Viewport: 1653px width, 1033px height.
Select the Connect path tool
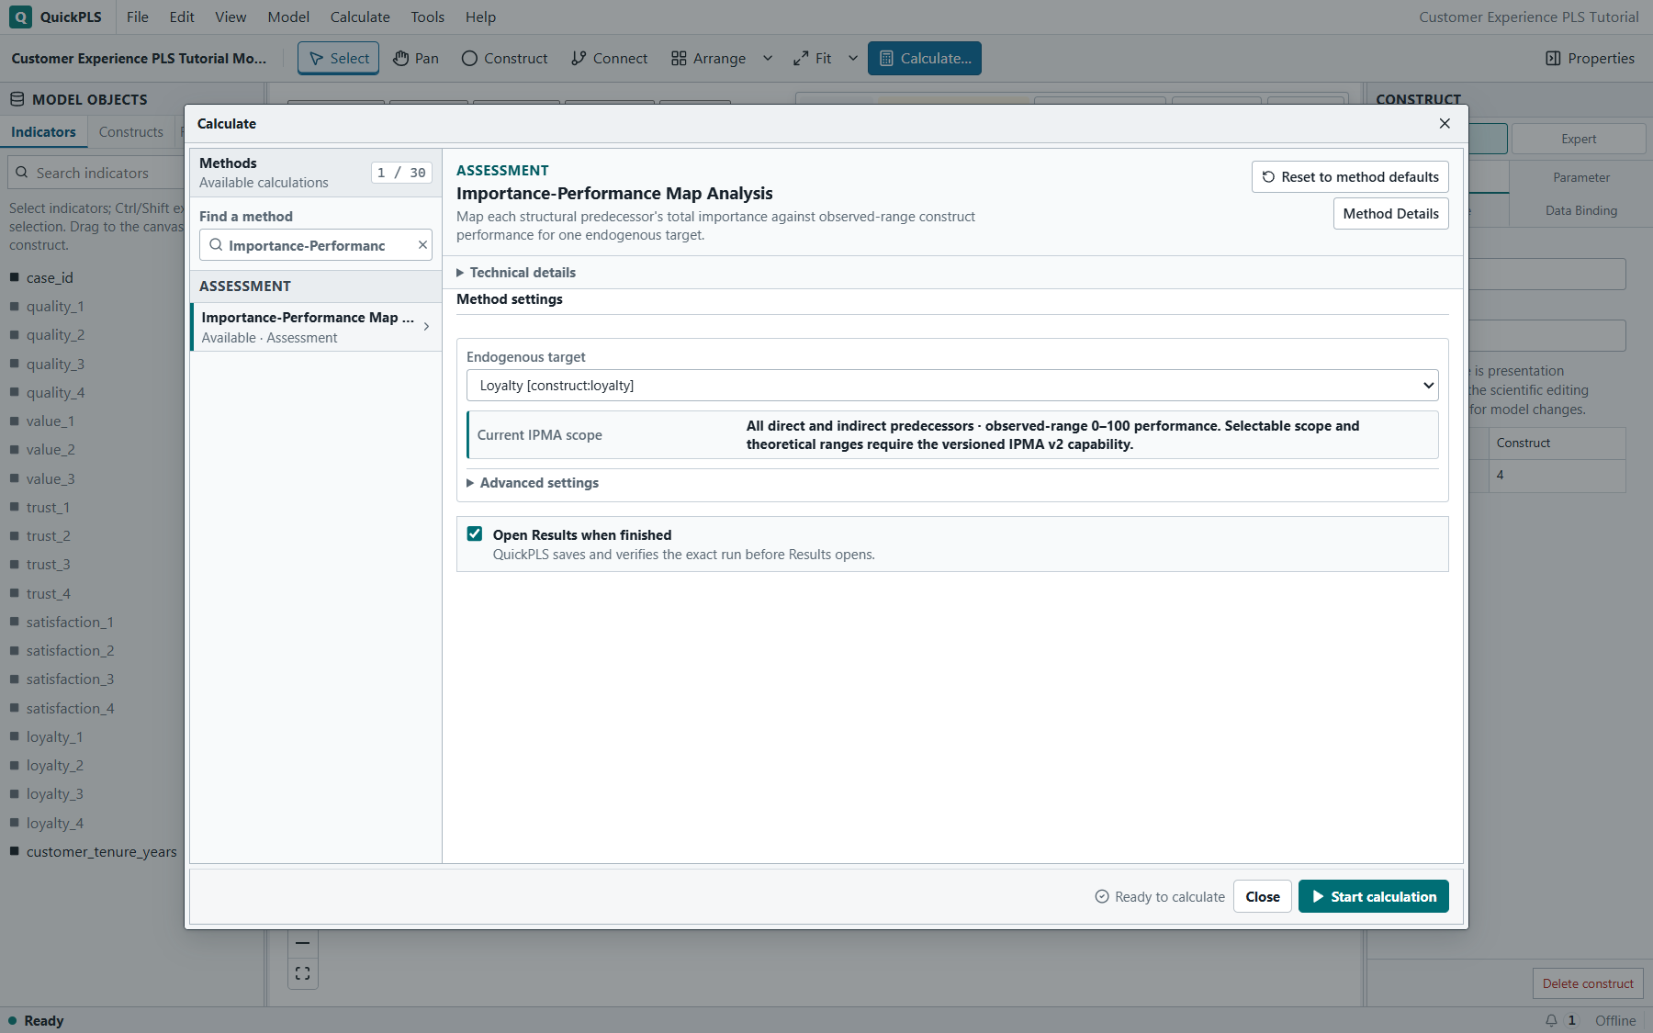pos(609,58)
